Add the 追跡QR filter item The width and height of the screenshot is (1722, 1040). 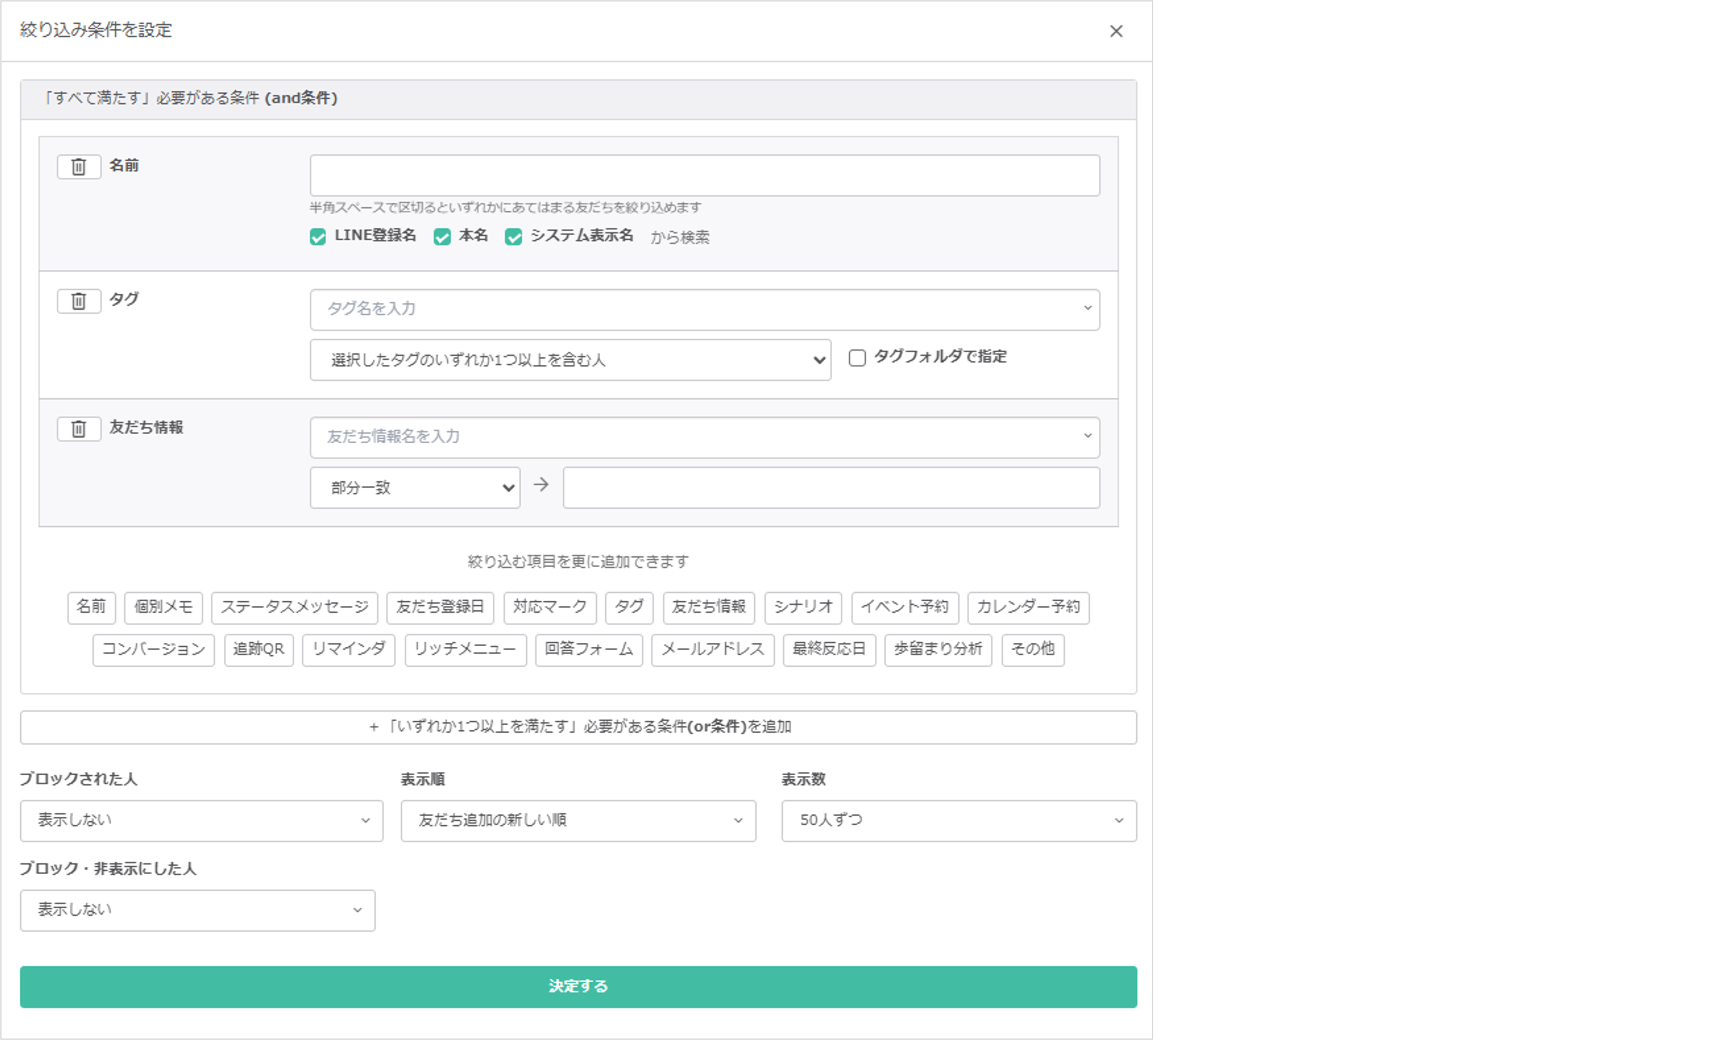(x=258, y=650)
